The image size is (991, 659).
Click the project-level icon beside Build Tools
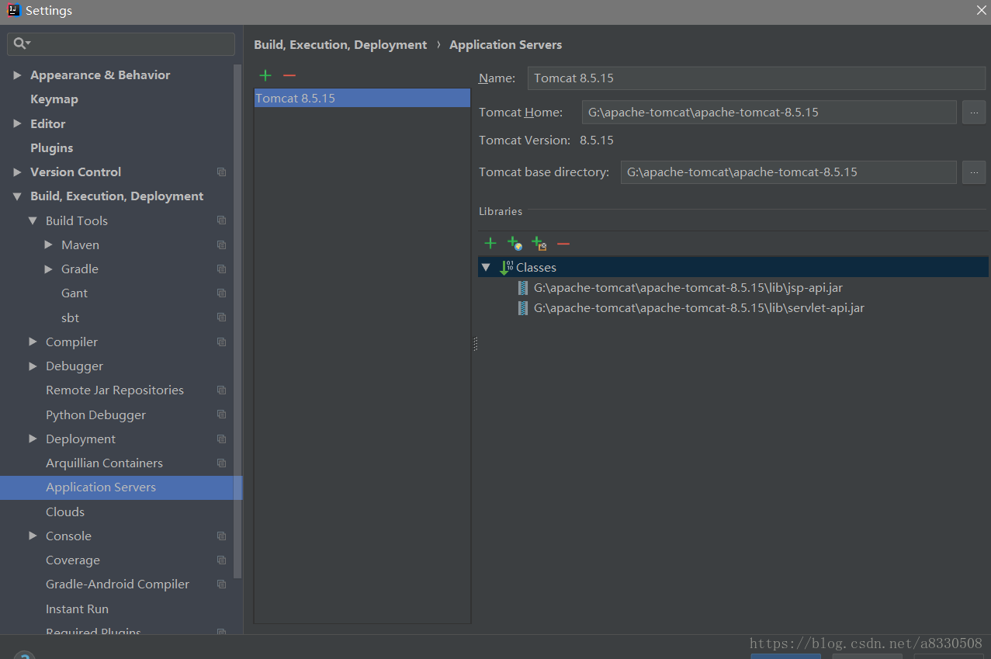pos(222,220)
